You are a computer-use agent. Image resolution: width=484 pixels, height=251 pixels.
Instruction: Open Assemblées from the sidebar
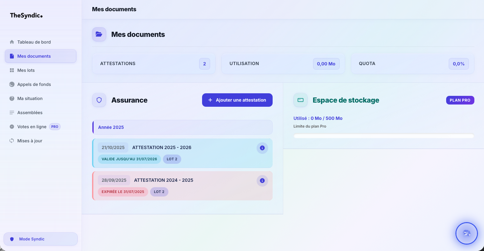30,113
